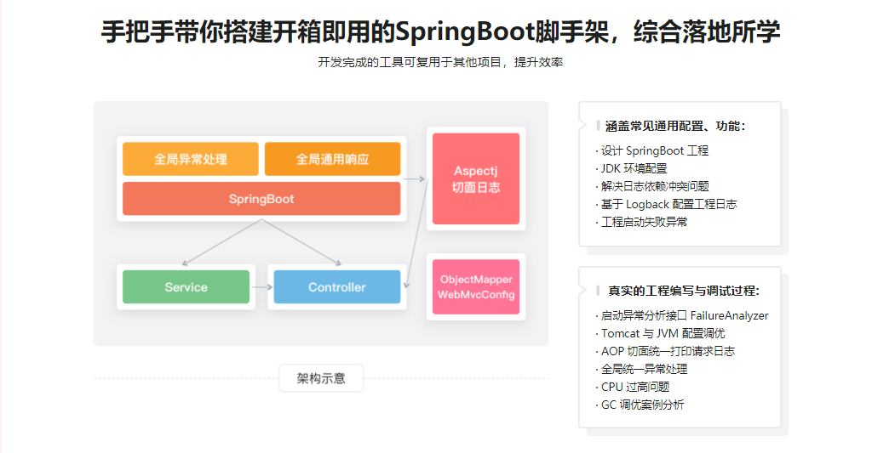Select the FailureAnalyzer 启动异常分析接口 item

[x=684, y=315]
